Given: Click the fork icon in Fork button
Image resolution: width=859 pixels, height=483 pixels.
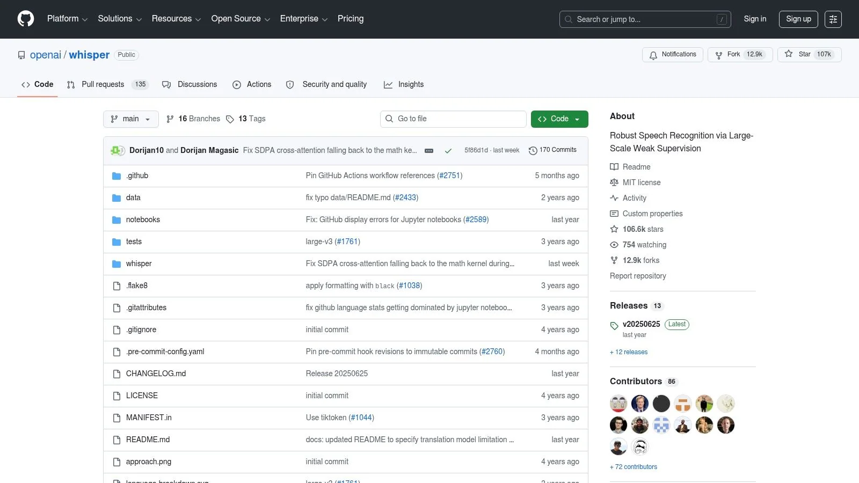Looking at the screenshot, I should pyautogui.click(x=719, y=55).
